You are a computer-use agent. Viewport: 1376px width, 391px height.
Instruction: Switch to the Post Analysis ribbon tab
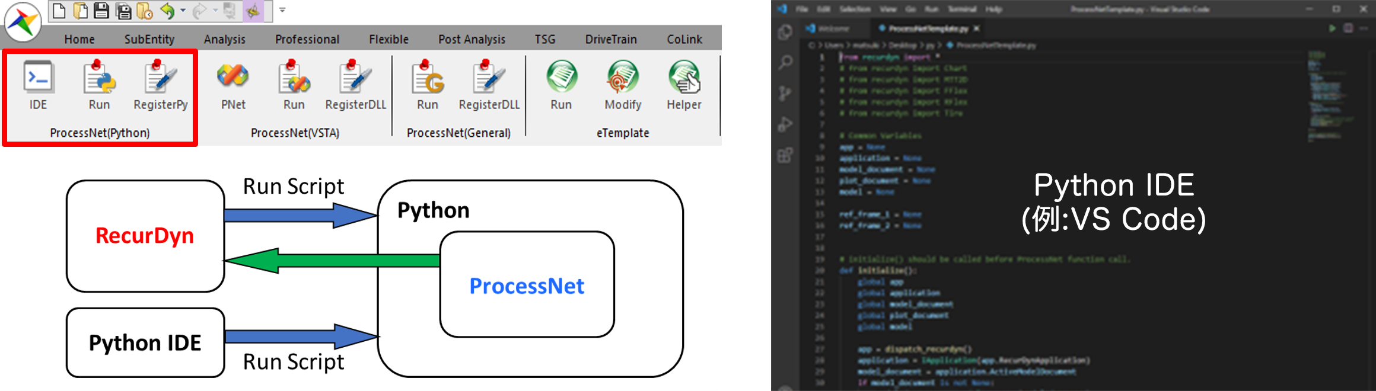click(472, 39)
